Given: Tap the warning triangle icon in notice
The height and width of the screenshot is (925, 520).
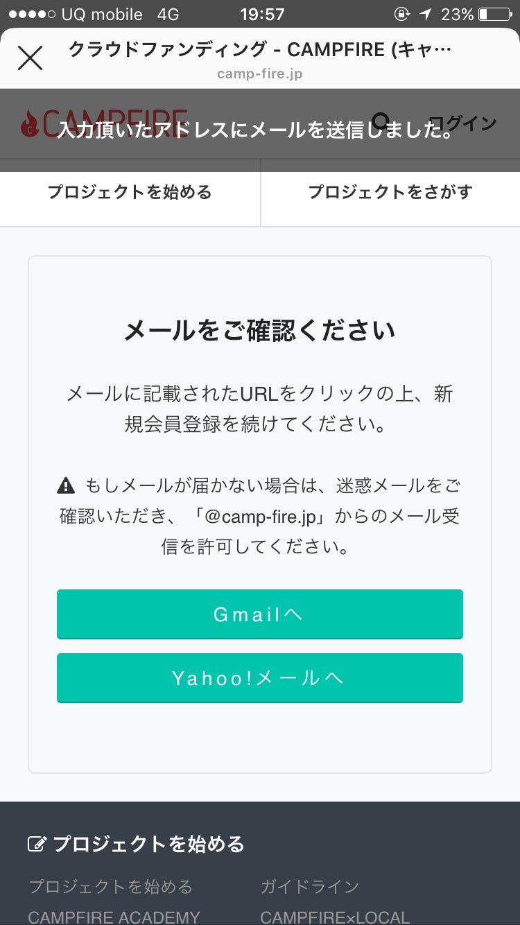Looking at the screenshot, I should (x=66, y=485).
